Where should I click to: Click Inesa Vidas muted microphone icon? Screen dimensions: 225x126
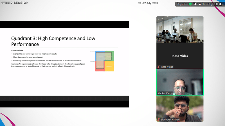[x=159, y=67]
